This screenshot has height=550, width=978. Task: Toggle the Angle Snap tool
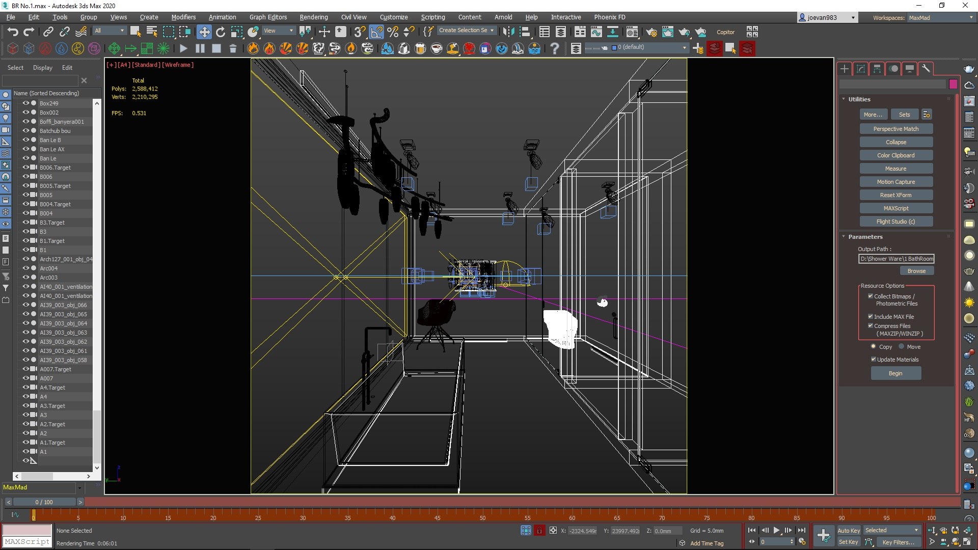point(376,32)
